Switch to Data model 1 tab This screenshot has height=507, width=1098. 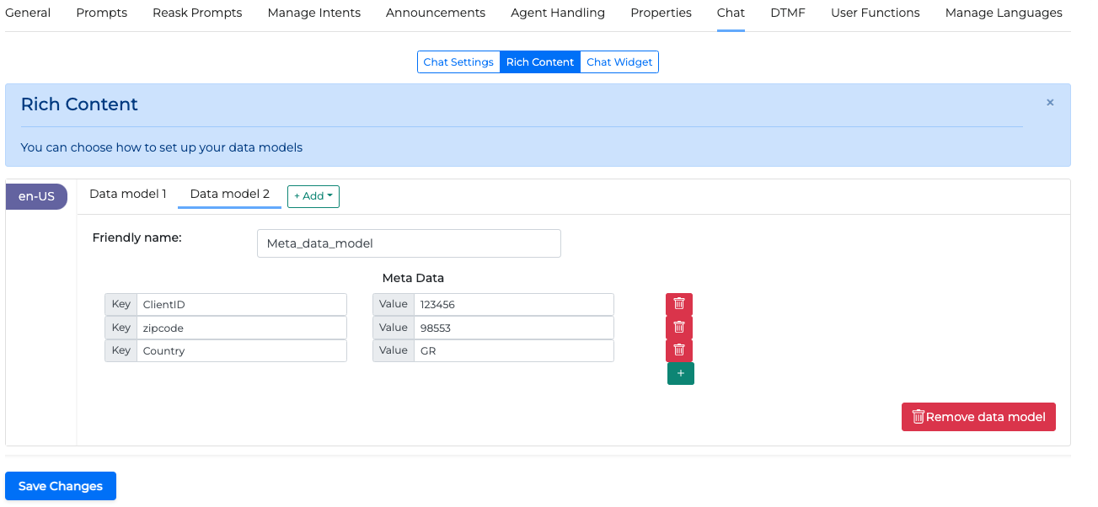127,194
